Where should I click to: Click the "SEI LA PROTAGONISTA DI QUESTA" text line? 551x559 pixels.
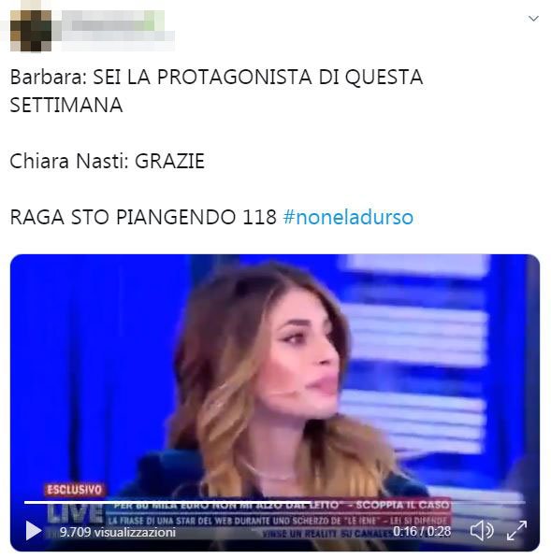[x=258, y=77]
